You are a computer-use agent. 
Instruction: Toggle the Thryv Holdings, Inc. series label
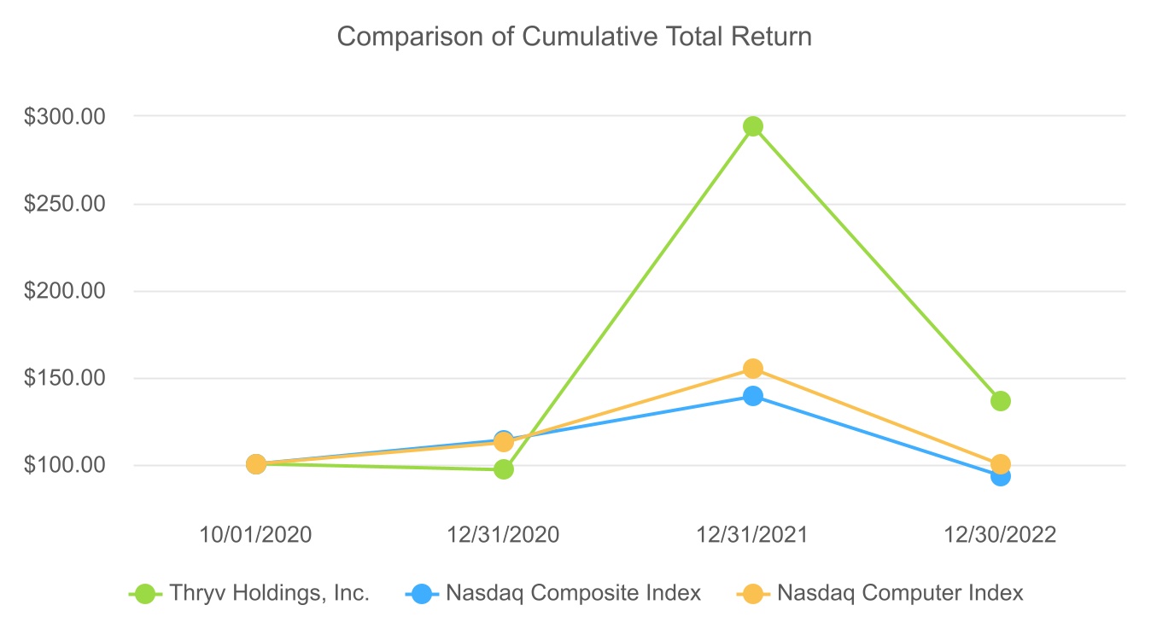click(x=269, y=593)
